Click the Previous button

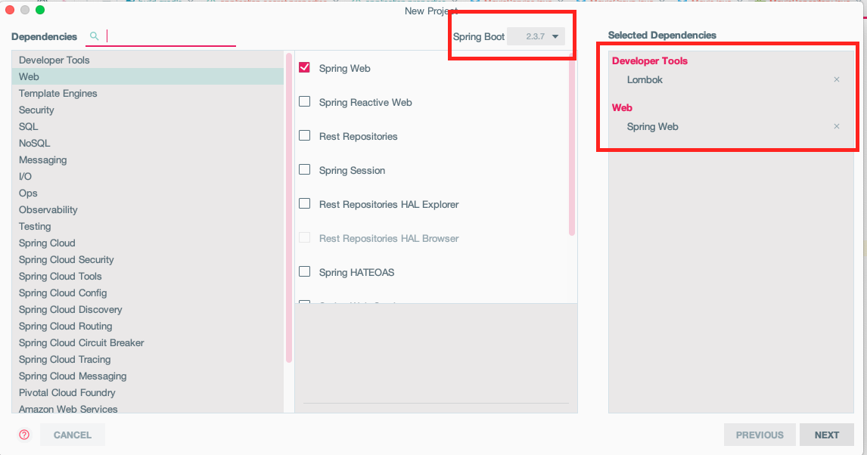point(760,435)
